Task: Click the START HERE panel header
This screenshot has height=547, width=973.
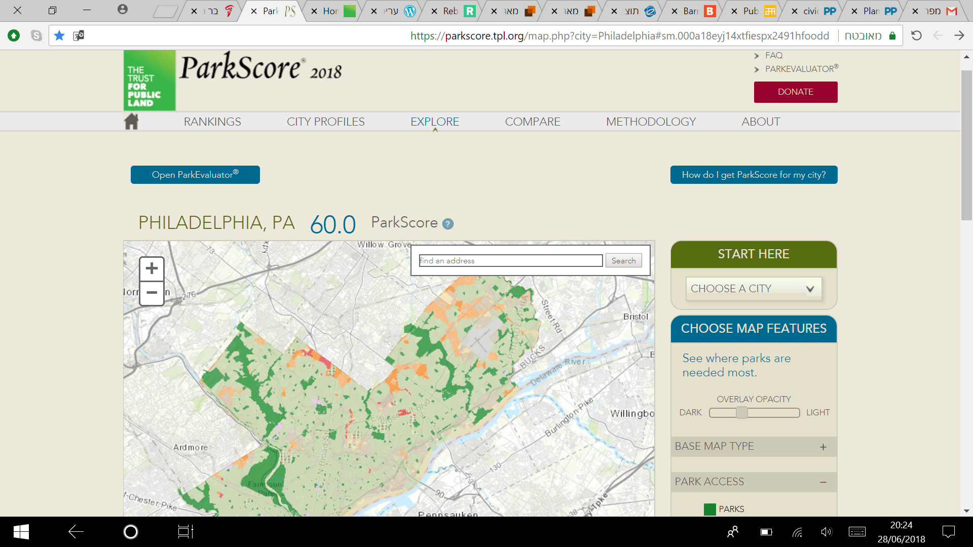Action: tap(754, 254)
